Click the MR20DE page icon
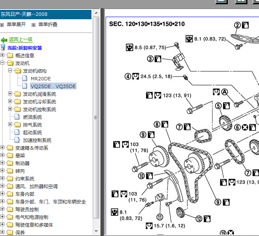 click(x=25, y=78)
